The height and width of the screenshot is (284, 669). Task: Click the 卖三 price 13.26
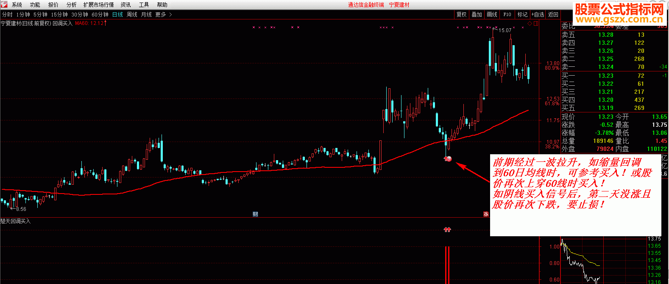point(605,51)
